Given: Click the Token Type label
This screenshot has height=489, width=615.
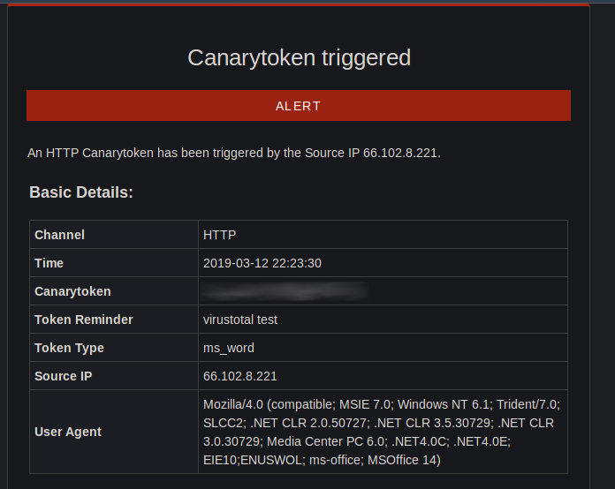Looking at the screenshot, I should [69, 348].
